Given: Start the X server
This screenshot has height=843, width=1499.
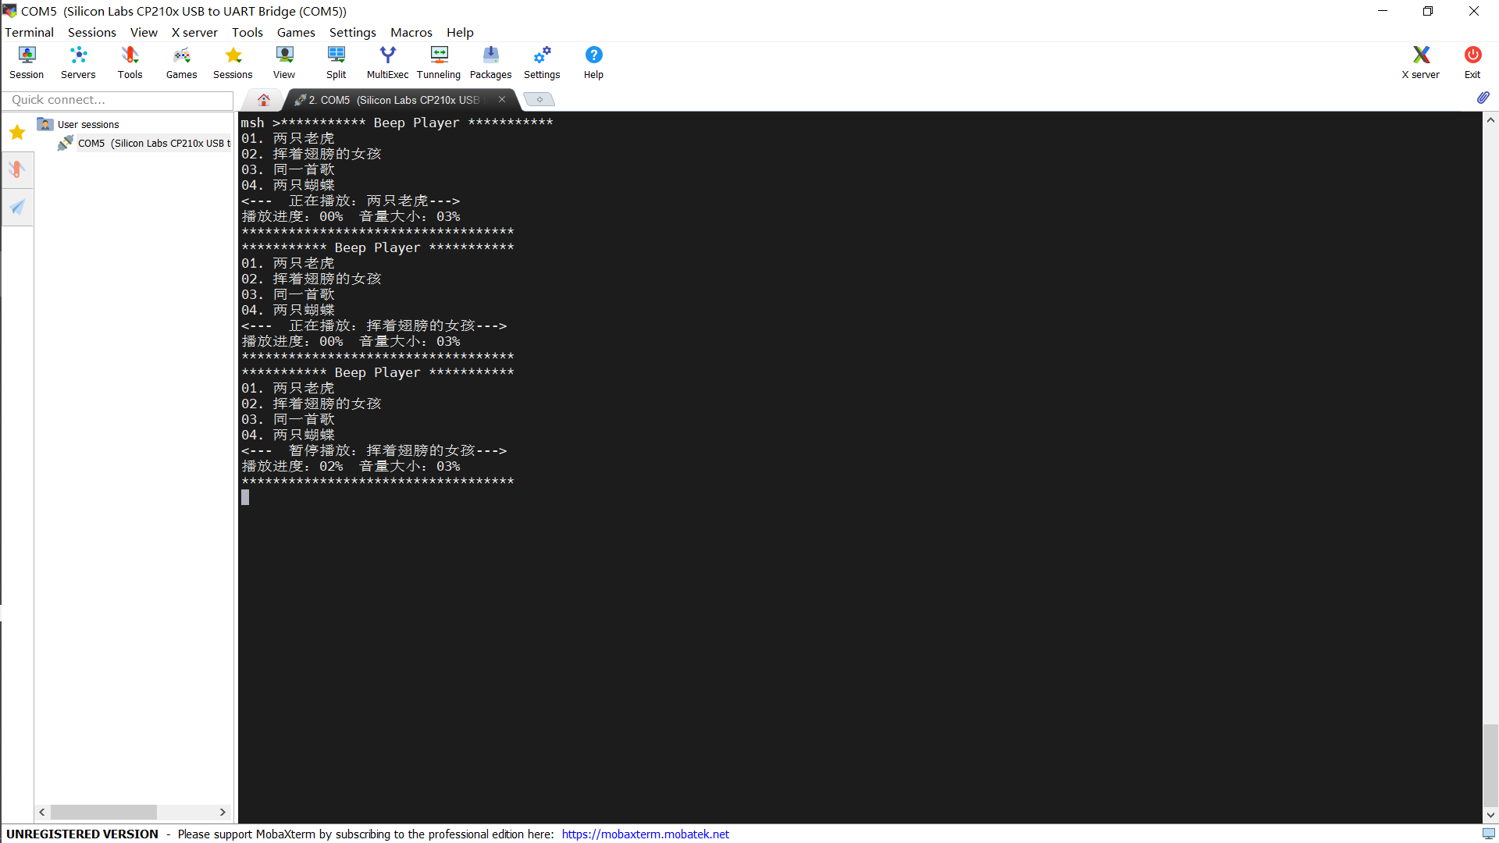Looking at the screenshot, I should (1420, 62).
